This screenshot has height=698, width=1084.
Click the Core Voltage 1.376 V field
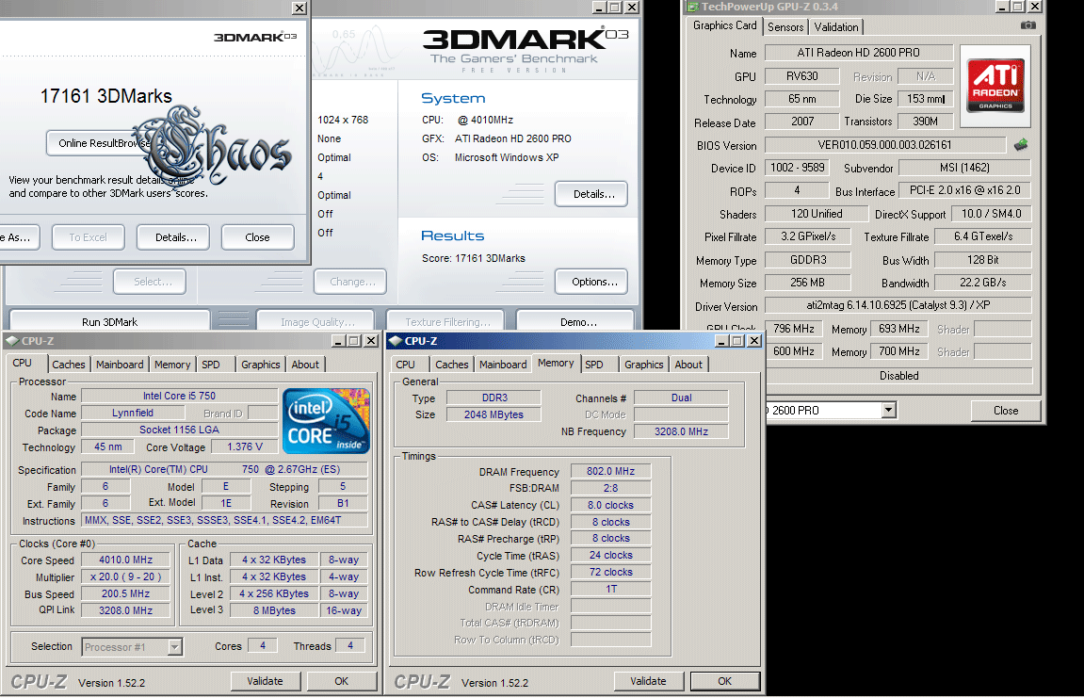click(245, 446)
